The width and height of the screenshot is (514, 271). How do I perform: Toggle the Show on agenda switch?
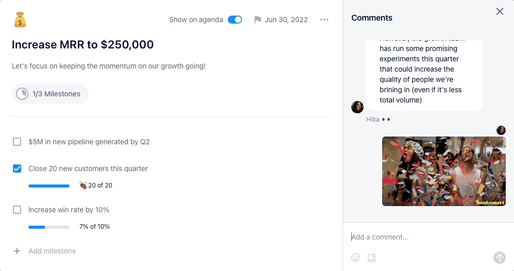[235, 20]
